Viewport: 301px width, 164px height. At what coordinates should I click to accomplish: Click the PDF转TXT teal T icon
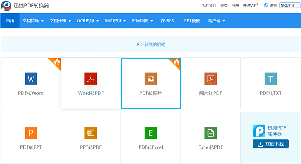[x=270, y=79]
